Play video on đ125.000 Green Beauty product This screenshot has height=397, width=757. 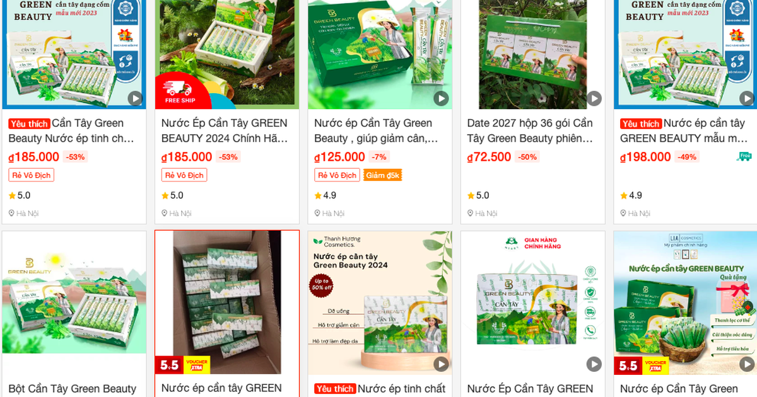(441, 98)
